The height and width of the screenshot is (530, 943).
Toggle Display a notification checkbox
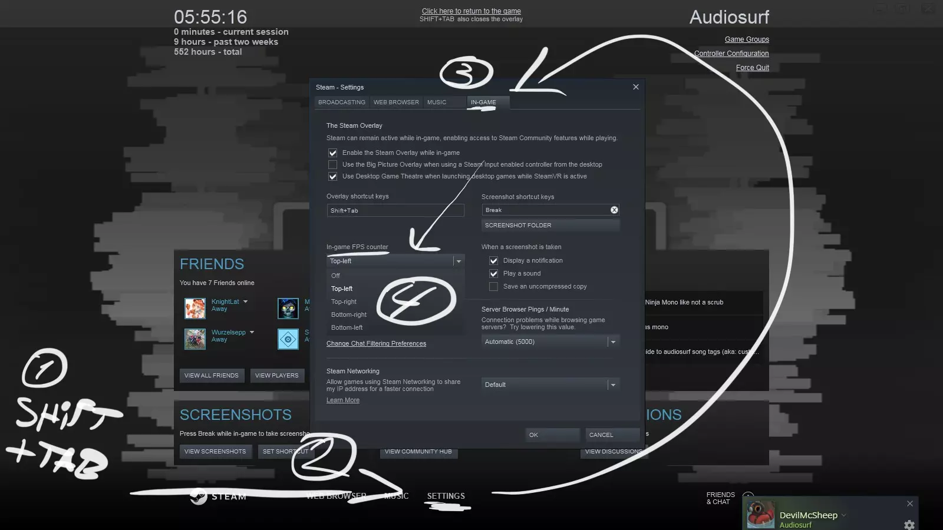click(x=494, y=260)
